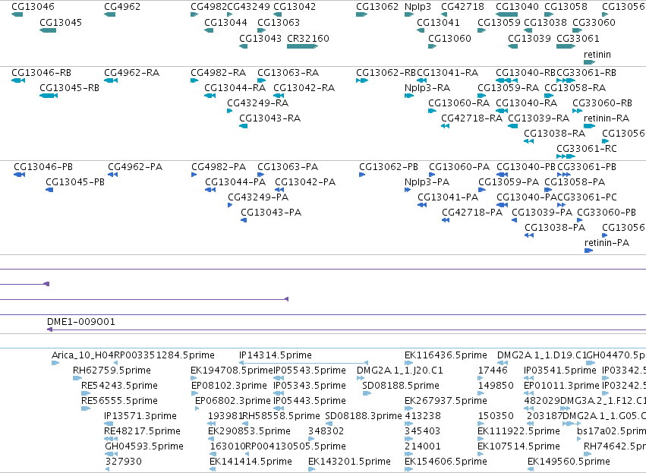Click the "retinin" gene label
646x473 pixels.
597,55
